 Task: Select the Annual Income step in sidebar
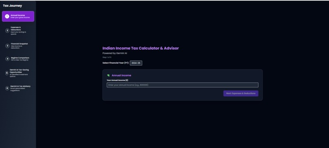pyautogui.click(x=18, y=16)
